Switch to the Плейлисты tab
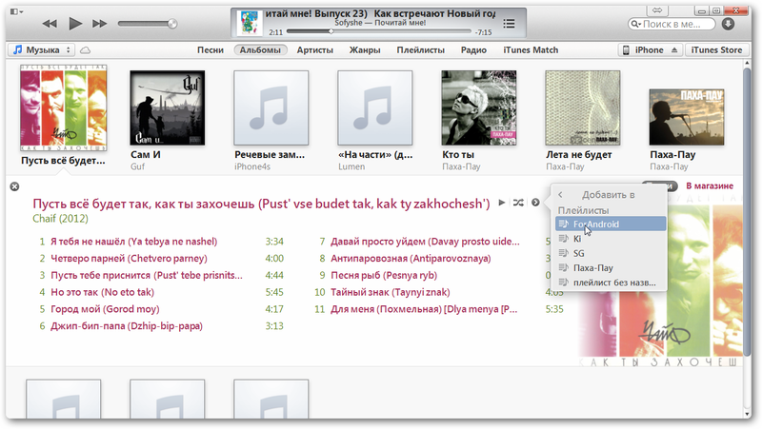 420,50
